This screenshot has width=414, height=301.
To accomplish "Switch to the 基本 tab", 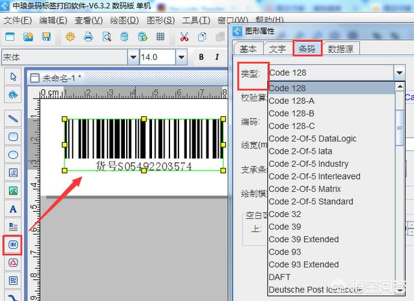I will pos(248,48).
